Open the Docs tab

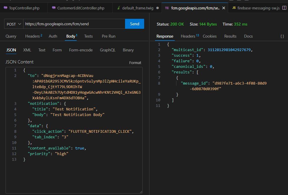248,36
